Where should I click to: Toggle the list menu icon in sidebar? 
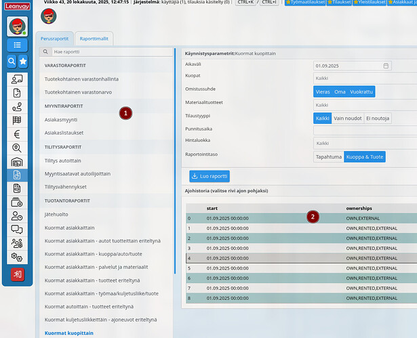pos(17,45)
